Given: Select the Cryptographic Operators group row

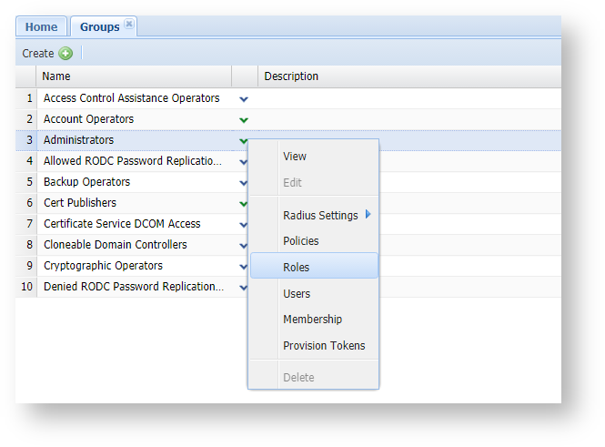Looking at the screenshot, I should (x=103, y=266).
